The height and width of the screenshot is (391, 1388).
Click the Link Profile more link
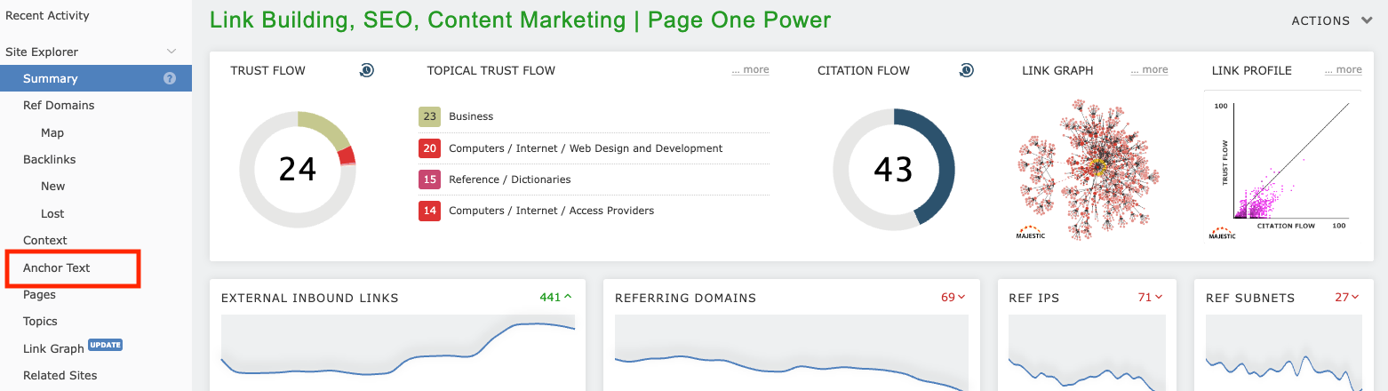coord(1343,69)
